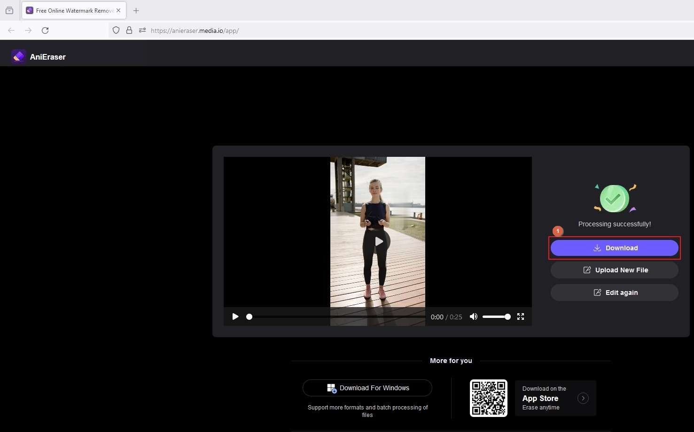Go forward with browser forward arrow
The height and width of the screenshot is (432, 694).
coord(28,31)
